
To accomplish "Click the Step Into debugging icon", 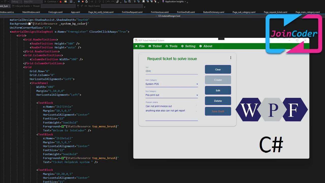I will (x=95, y=2).
